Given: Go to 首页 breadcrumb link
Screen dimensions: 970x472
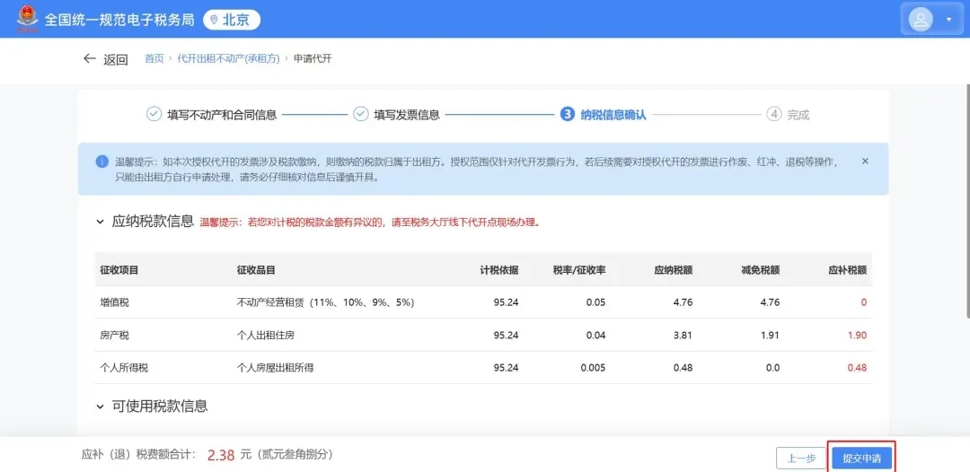Looking at the screenshot, I should coord(154,58).
